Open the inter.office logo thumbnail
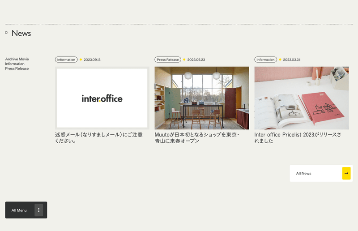 [102, 98]
